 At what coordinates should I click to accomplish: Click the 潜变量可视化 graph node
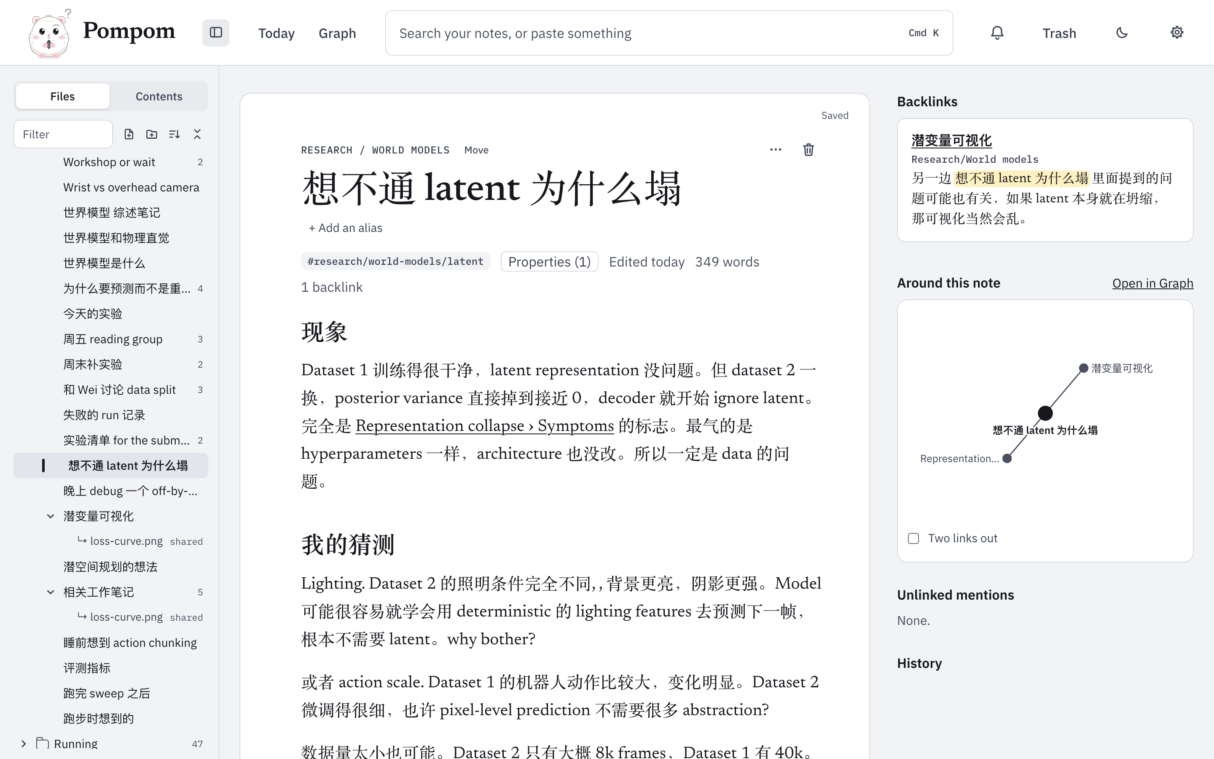click(x=1084, y=368)
